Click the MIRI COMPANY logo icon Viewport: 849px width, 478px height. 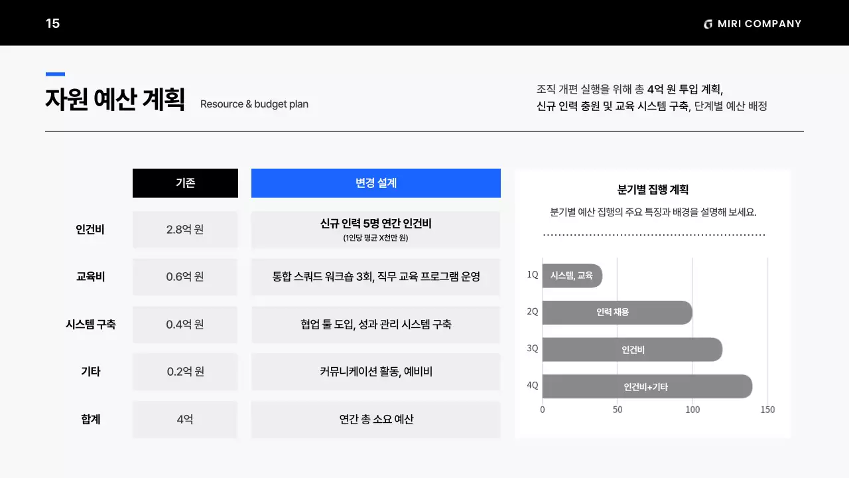(x=707, y=23)
